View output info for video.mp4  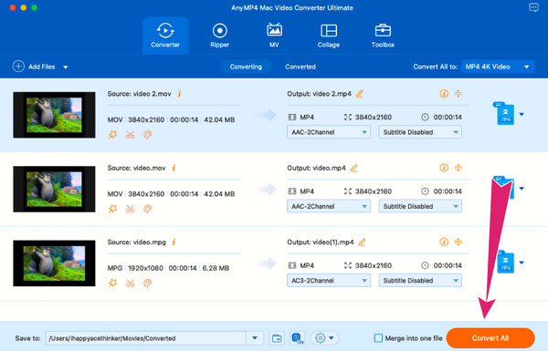coord(444,168)
